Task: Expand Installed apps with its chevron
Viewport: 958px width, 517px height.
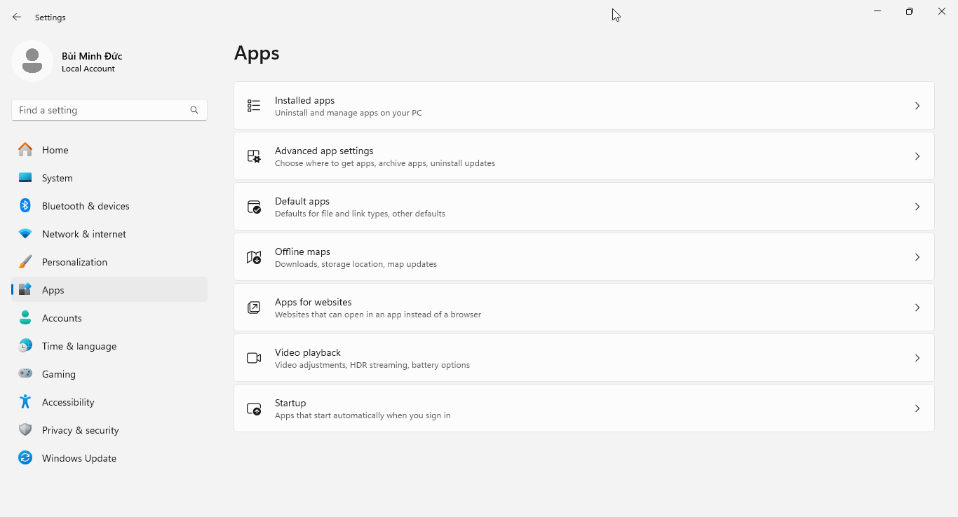Action: [917, 106]
